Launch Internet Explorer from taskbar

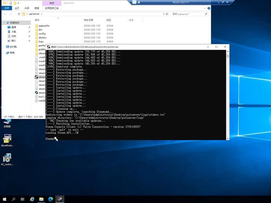point(32,199)
